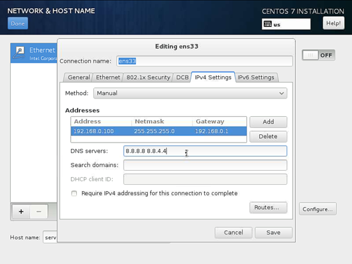This screenshot has width=352, height=264.
Task: Save the ens33 connection settings
Action: 273,233
